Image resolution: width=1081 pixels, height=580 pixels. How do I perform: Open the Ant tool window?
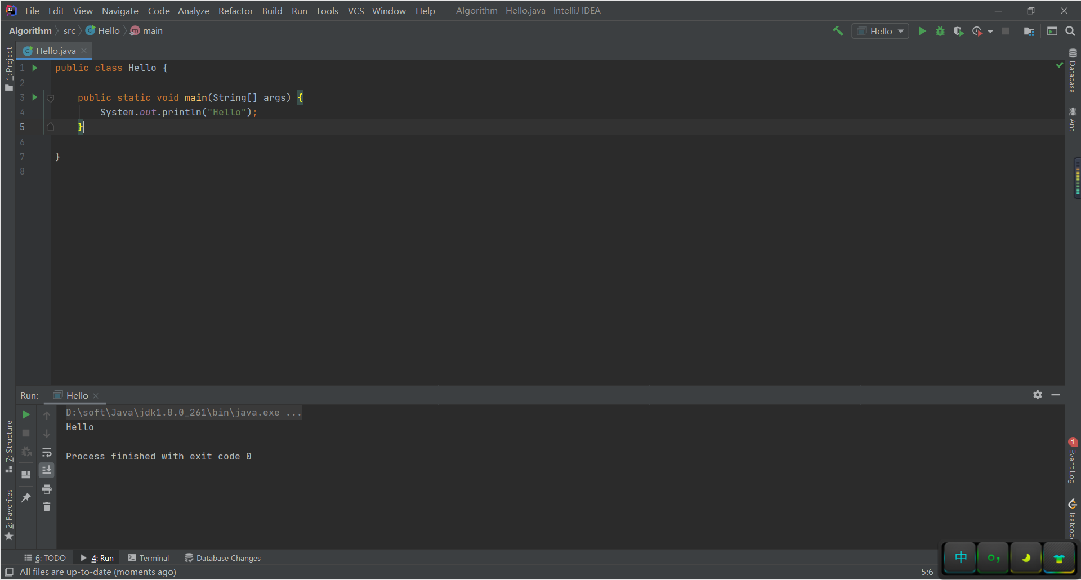[1073, 119]
